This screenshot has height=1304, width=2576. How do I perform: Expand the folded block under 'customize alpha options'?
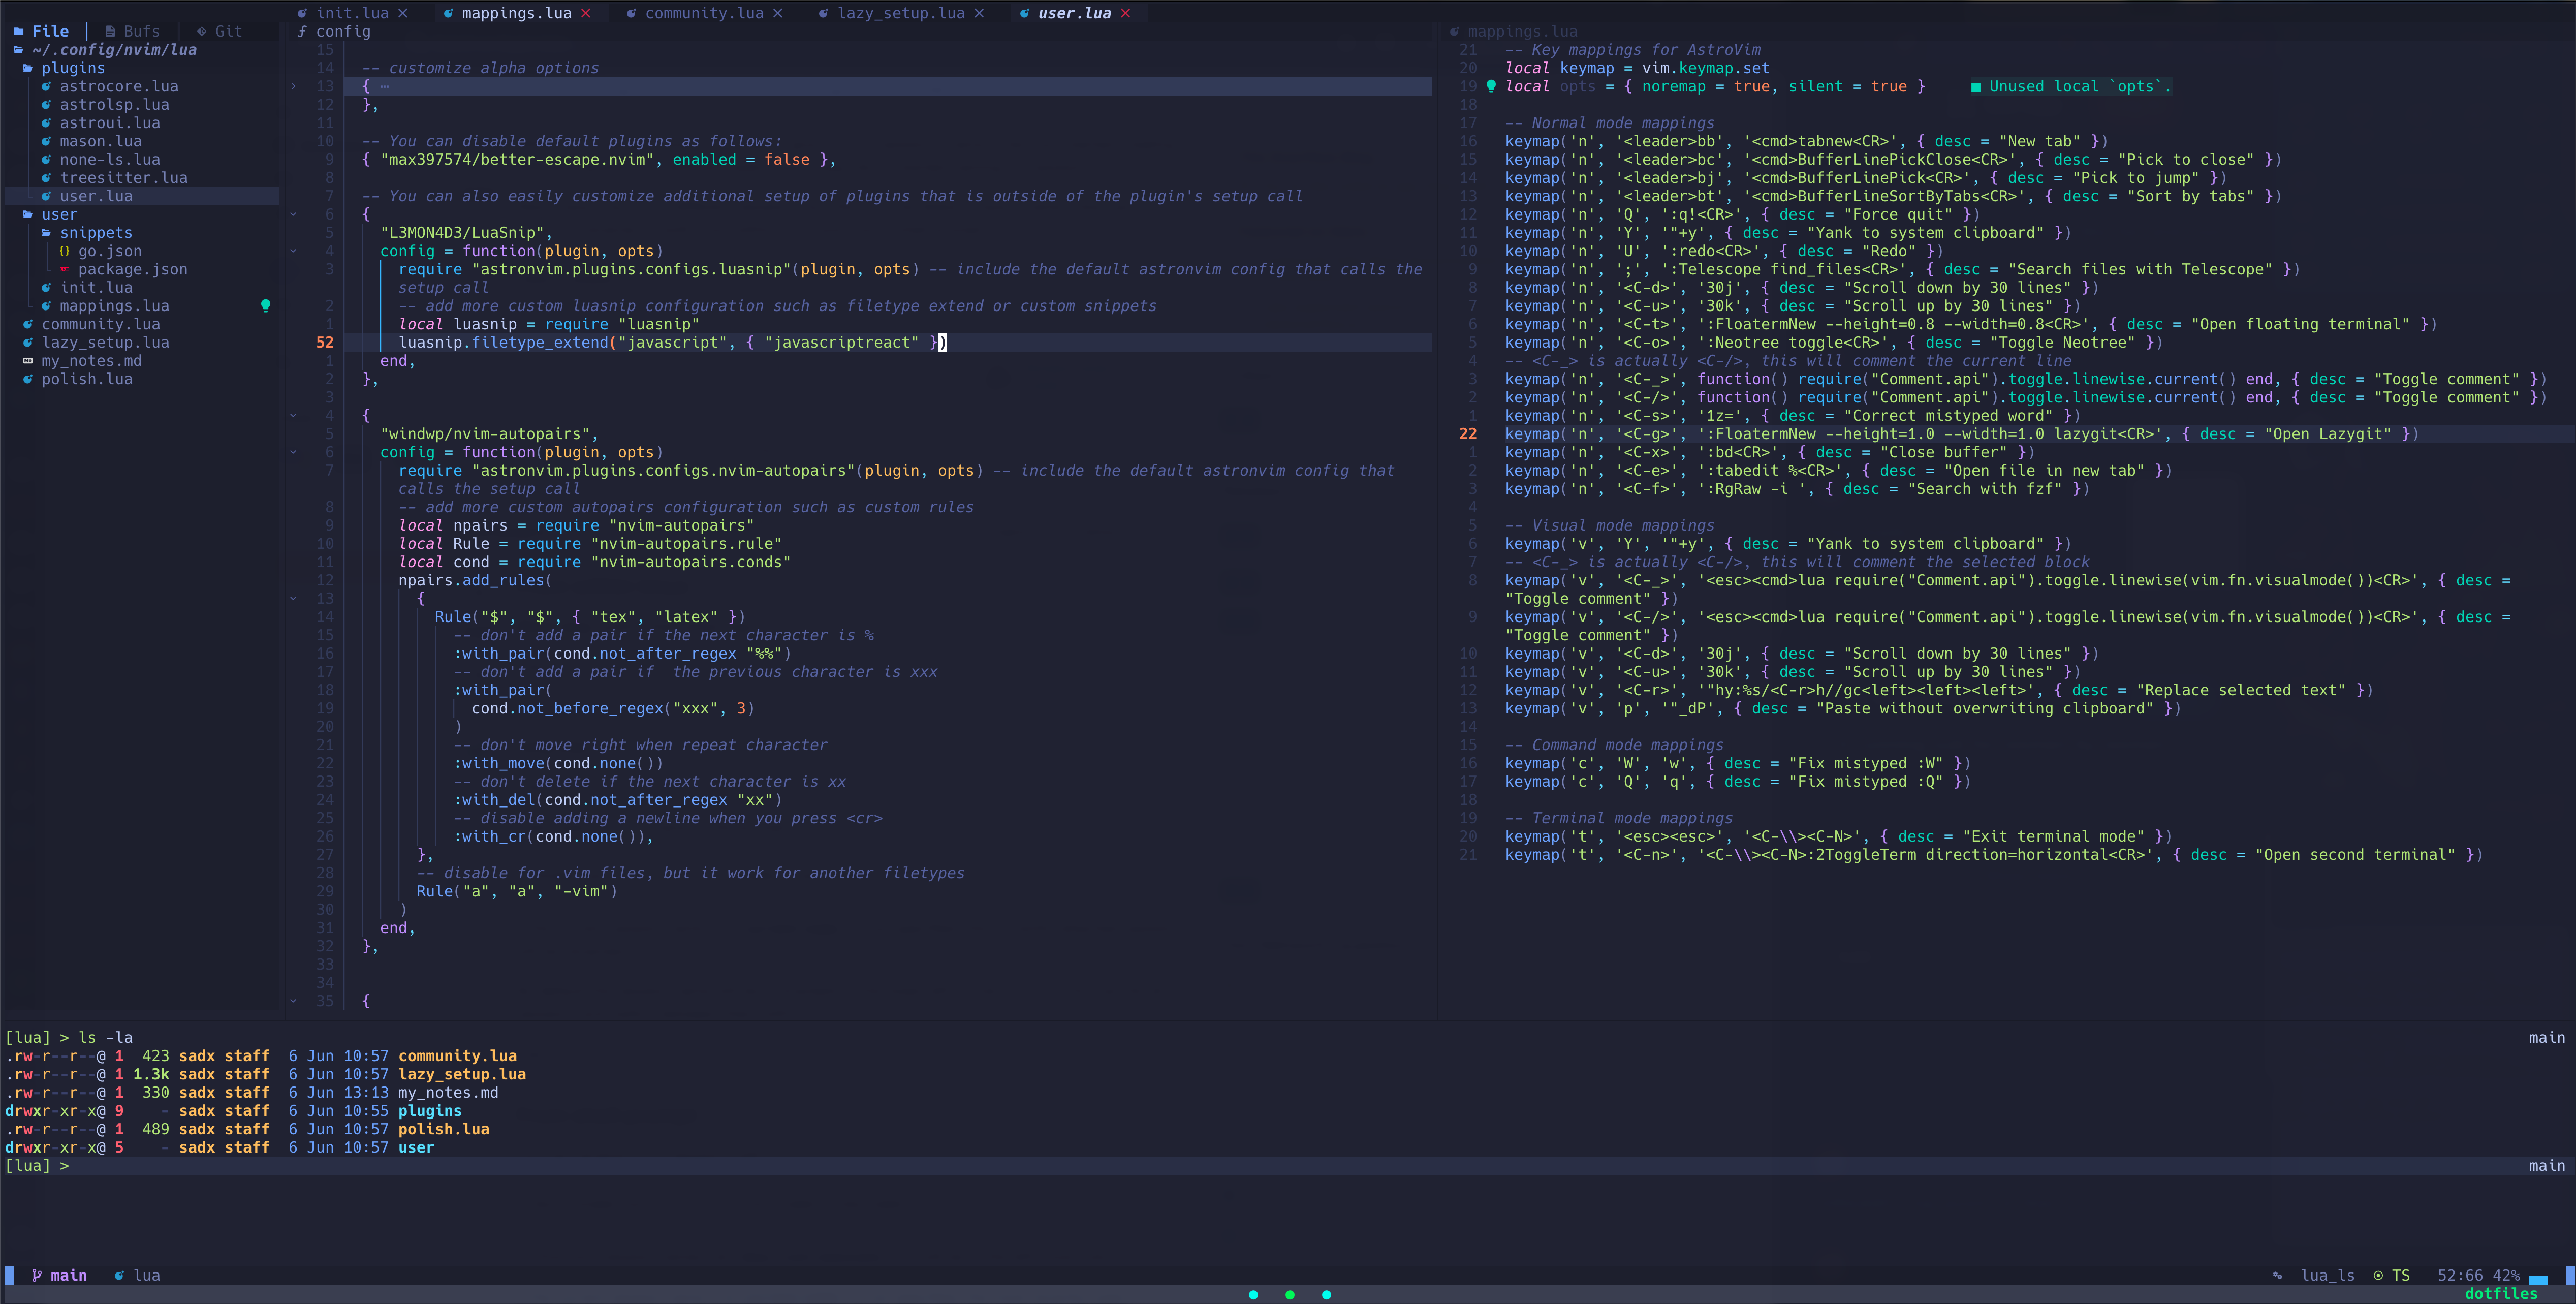(x=293, y=87)
